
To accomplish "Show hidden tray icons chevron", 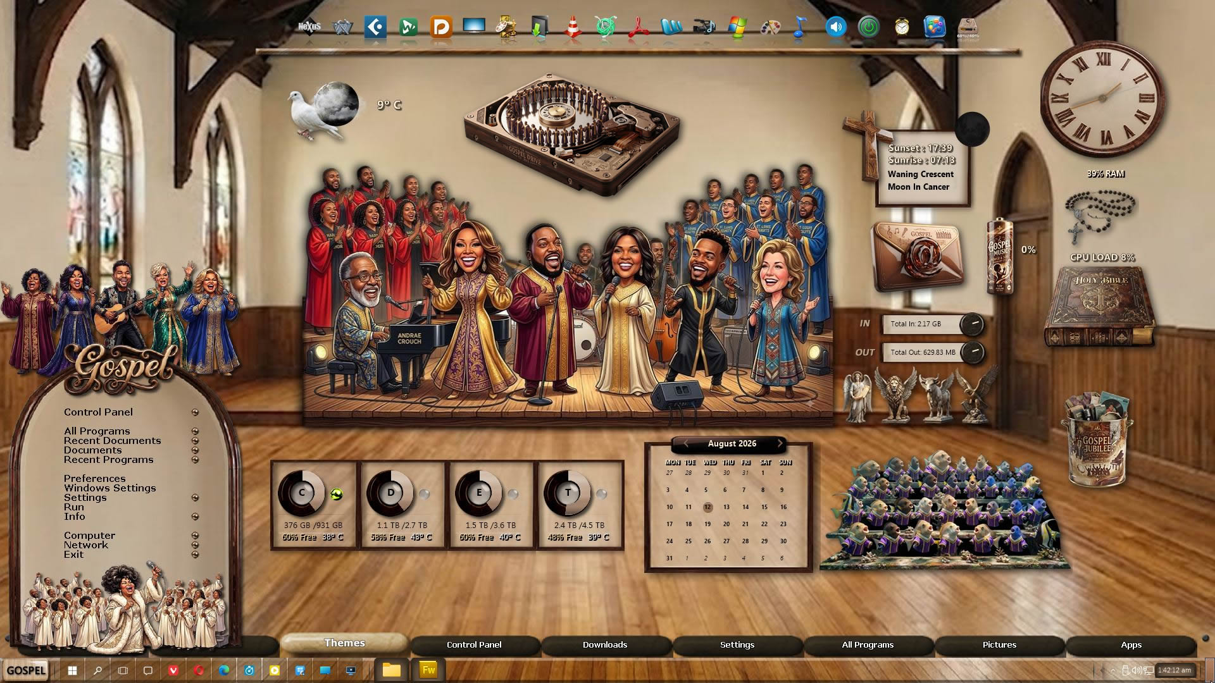I will pyautogui.click(x=1113, y=670).
